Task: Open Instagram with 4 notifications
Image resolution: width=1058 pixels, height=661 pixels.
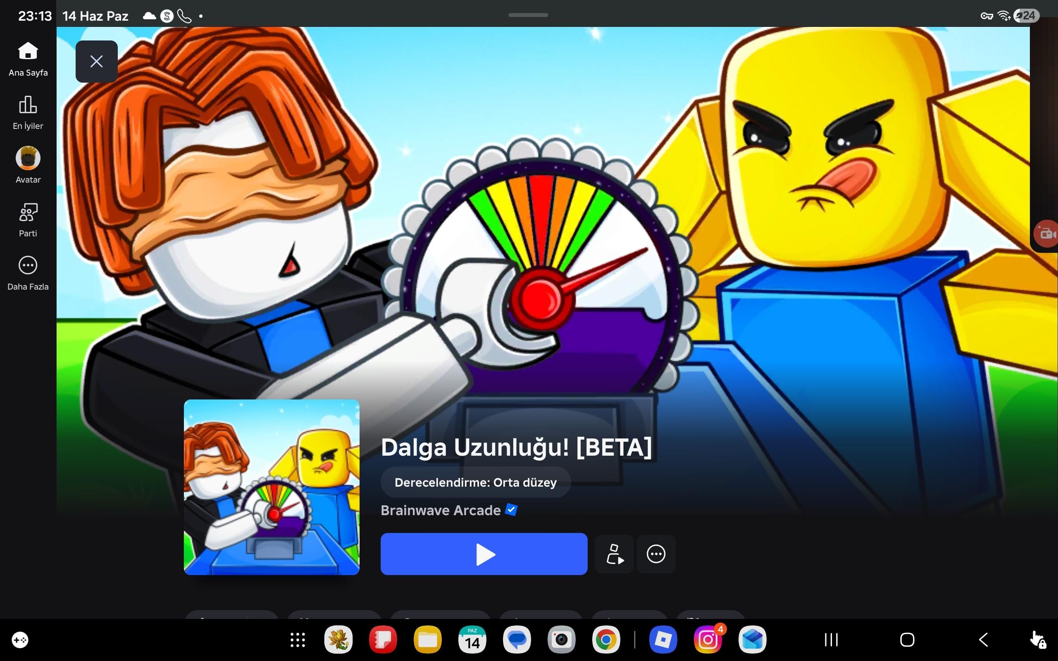Action: point(708,640)
